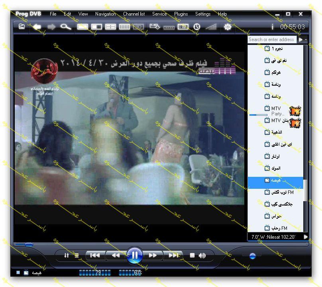Screen dimensions: 322x287
Task: Select the 'توب اكشن FM' channel
Action: click(x=276, y=192)
